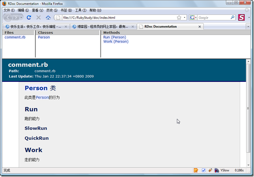This screenshot has height=177, width=254.
Task: Click the 完成 status bar text
Action: [x=7, y=170]
